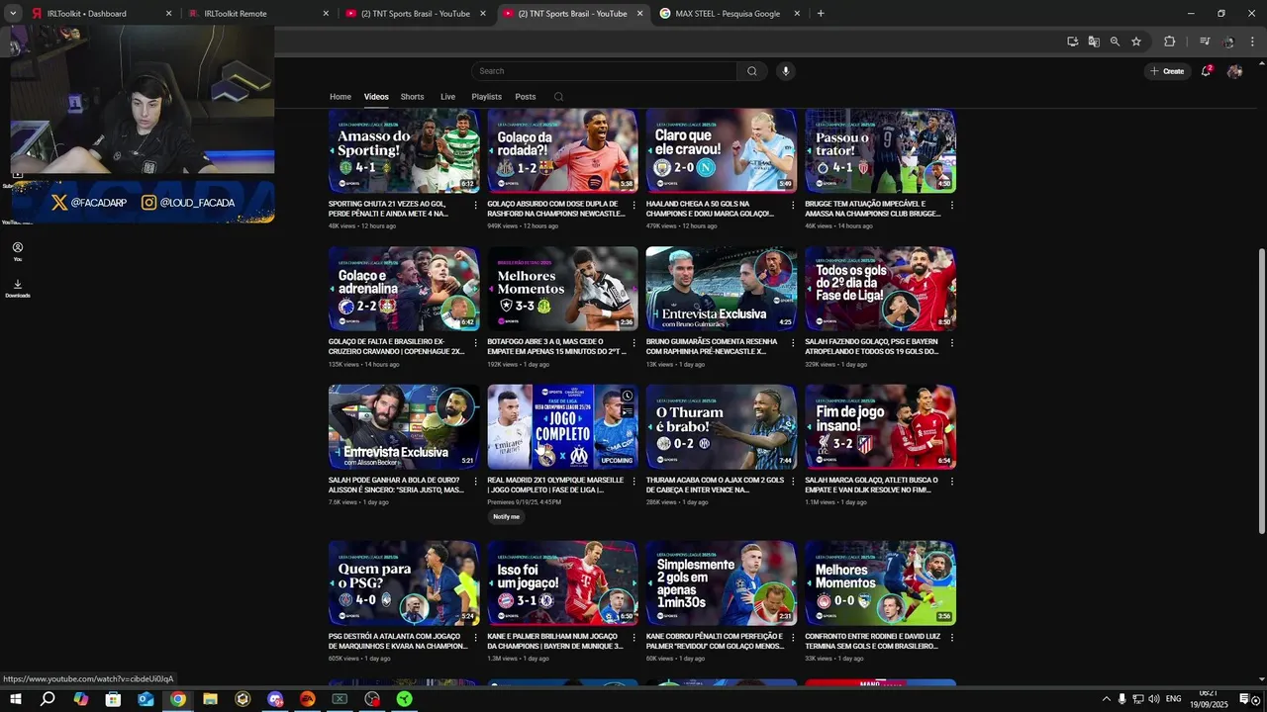Image resolution: width=1267 pixels, height=712 pixels.
Task: Open options menu for Haaland chega a 50 gols video
Action: pyautogui.click(x=793, y=206)
